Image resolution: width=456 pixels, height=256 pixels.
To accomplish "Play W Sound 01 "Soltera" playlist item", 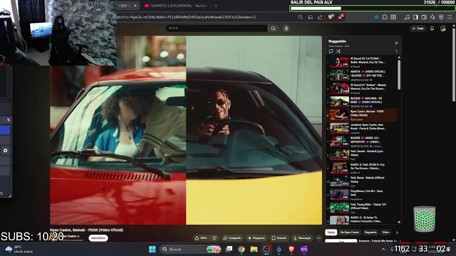I will tap(362, 89).
